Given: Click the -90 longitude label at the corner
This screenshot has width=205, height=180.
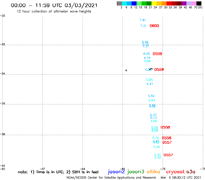Looking at the screenshot, I should point(2,169).
